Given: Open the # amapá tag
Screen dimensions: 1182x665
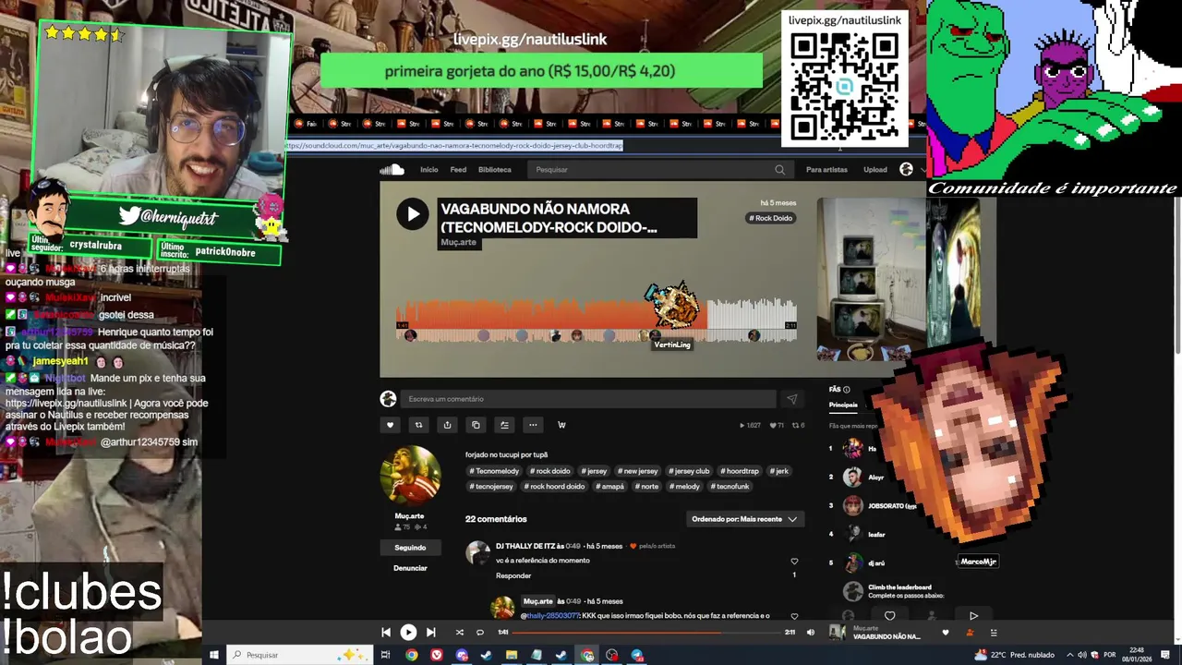Looking at the screenshot, I should click(x=611, y=487).
